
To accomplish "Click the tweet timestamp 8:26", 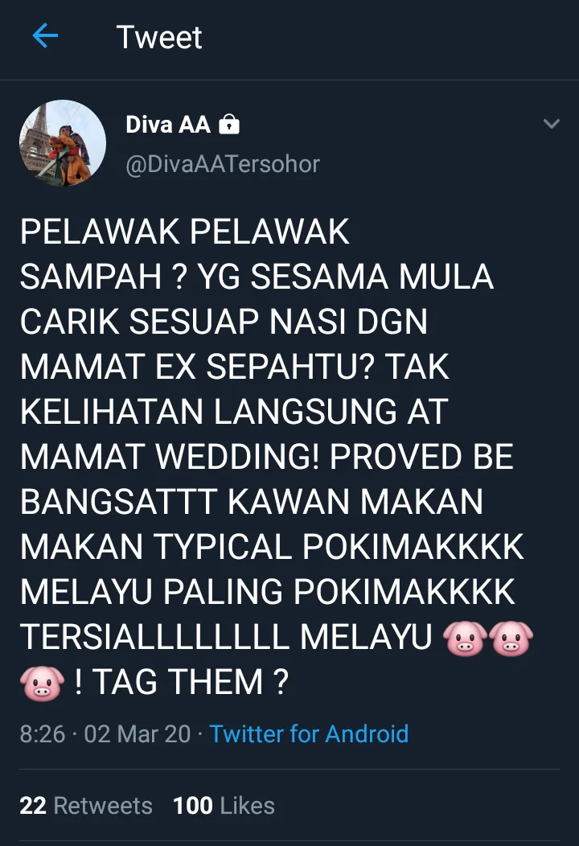I will coord(43,733).
